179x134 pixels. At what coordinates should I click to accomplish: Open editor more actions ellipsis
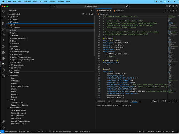pyautogui.click(x=177, y=11)
